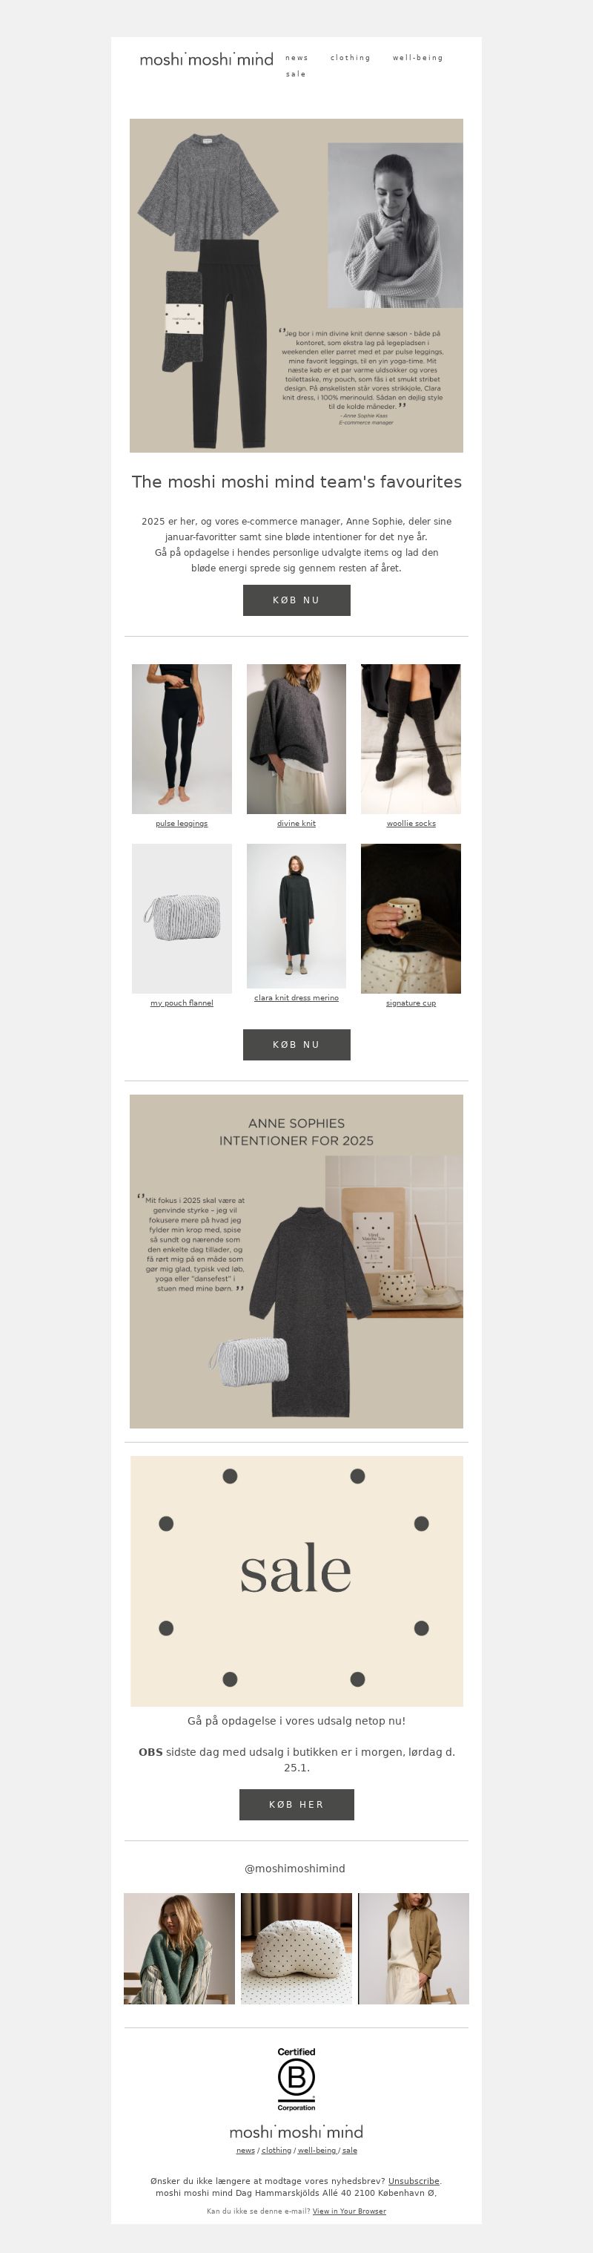Open the footer moshi moshi mind logo
The height and width of the screenshot is (2253, 593).
tap(296, 2131)
